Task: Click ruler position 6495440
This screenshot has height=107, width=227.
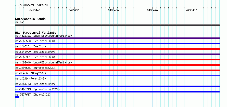Action: click(x=35, y=10)
